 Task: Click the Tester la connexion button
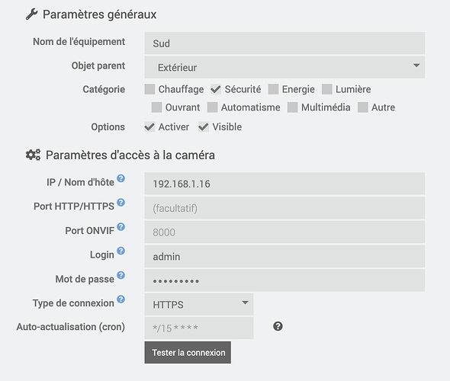coord(188,352)
